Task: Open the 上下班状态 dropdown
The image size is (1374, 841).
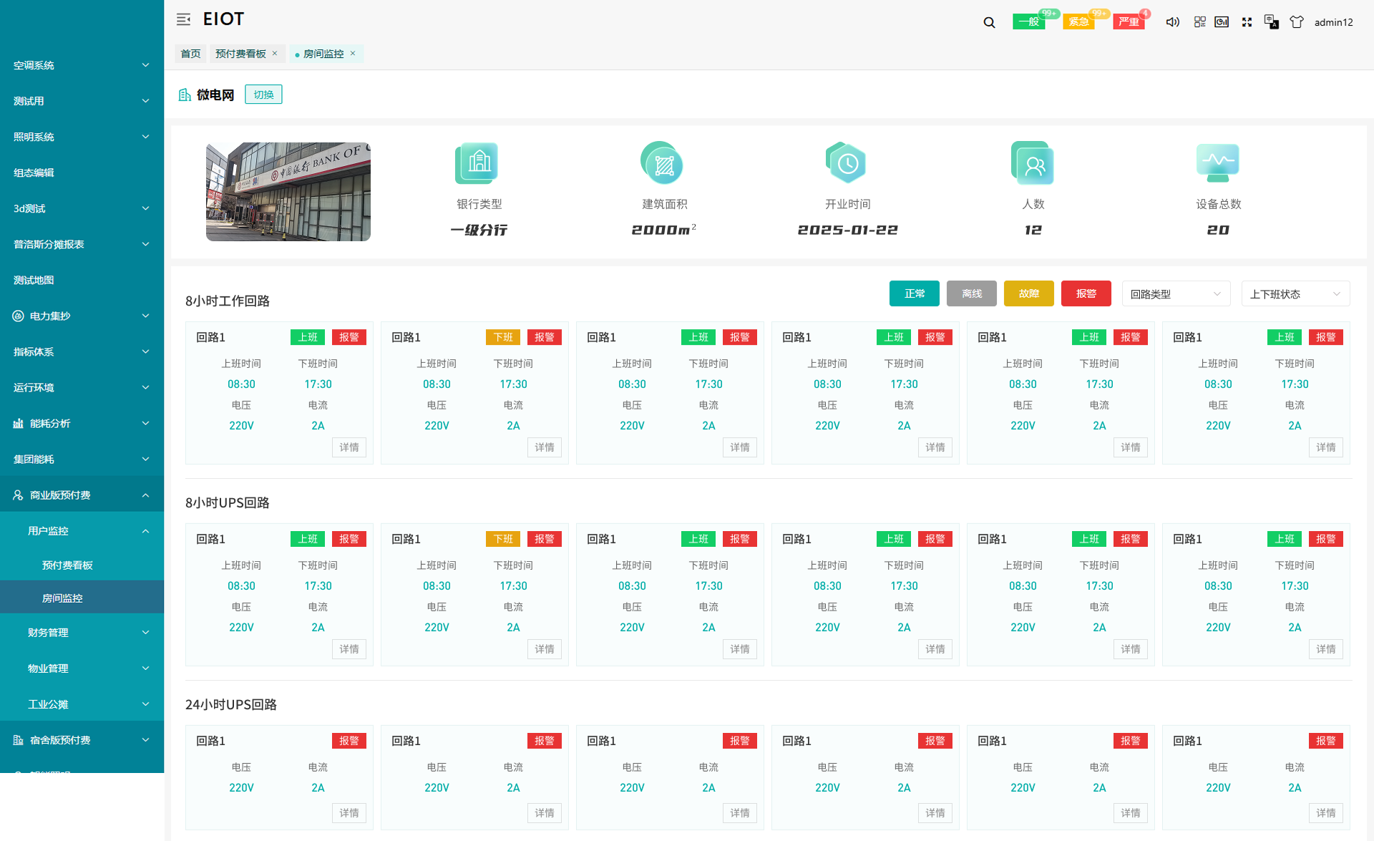Action: pos(1295,294)
